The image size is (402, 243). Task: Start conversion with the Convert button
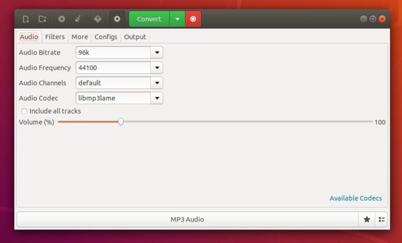coord(149,19)
